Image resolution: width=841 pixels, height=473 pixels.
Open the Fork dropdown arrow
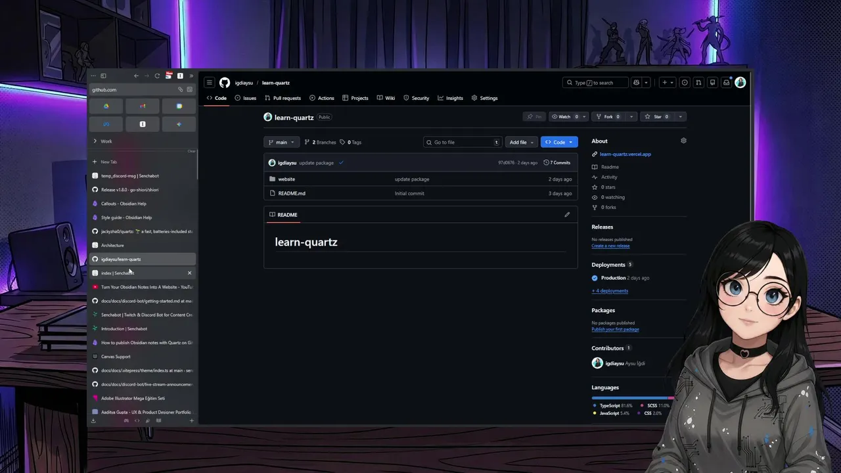click(x=631, y=117)
